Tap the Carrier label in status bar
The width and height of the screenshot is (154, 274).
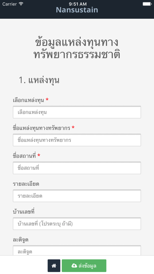[9, 4]
